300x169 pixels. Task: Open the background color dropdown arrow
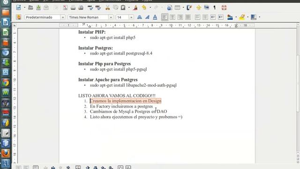tap(259, 17)
